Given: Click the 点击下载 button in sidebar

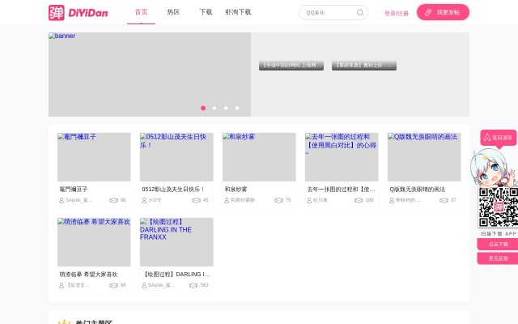Looking at the screenshot, I should pyautogui.click(x=498, y=244).
